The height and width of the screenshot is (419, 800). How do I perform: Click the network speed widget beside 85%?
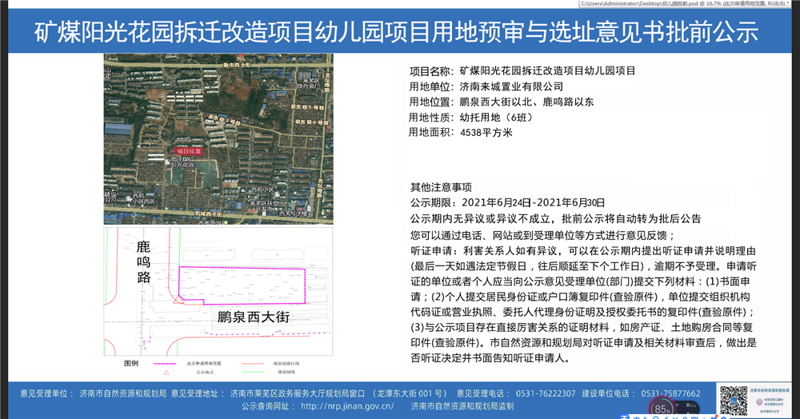[690, 409]
